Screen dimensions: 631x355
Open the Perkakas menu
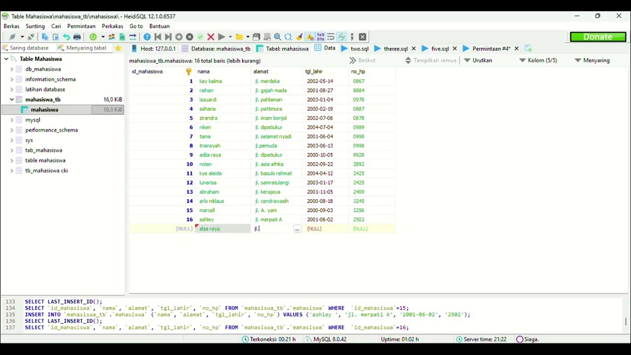tap(112, 26)
